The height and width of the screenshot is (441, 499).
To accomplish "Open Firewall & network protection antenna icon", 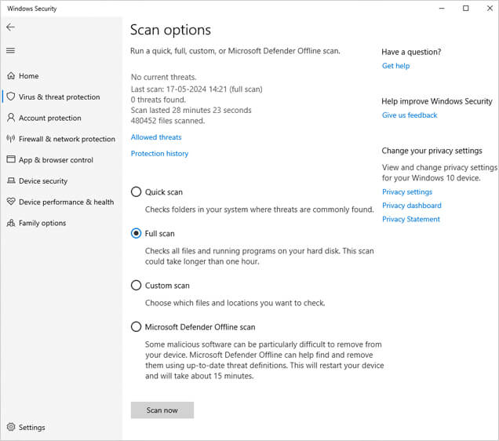I will [x=11, y=139].
